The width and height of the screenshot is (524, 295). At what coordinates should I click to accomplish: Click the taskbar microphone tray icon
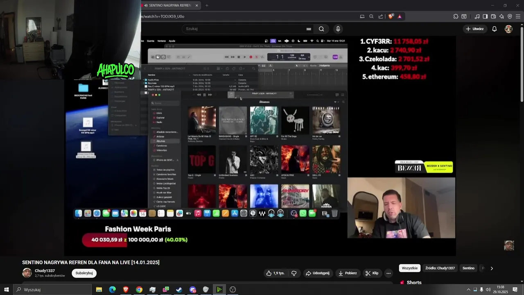[x=481, y=290]
